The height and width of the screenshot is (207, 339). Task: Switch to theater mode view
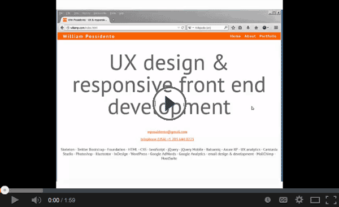[315, 200]
